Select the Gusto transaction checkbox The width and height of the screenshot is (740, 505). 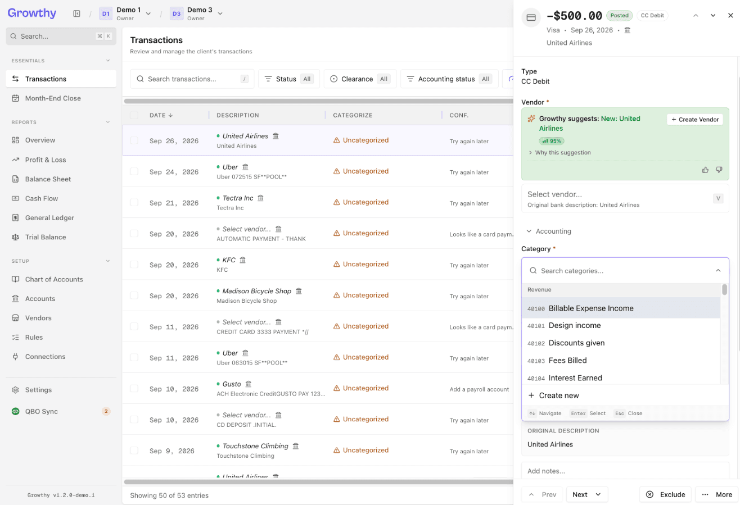click(x=134, y=388)
